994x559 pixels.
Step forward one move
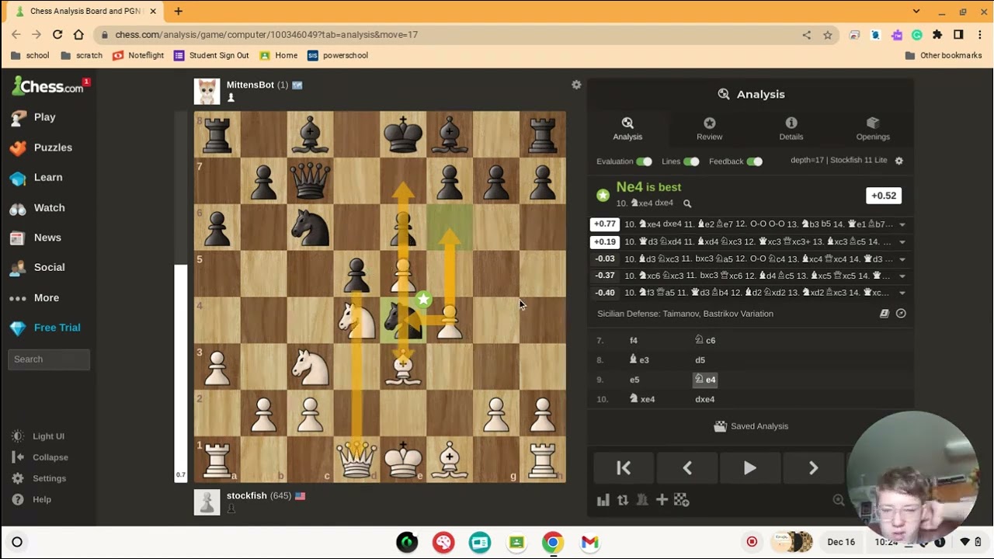[813, 468]
